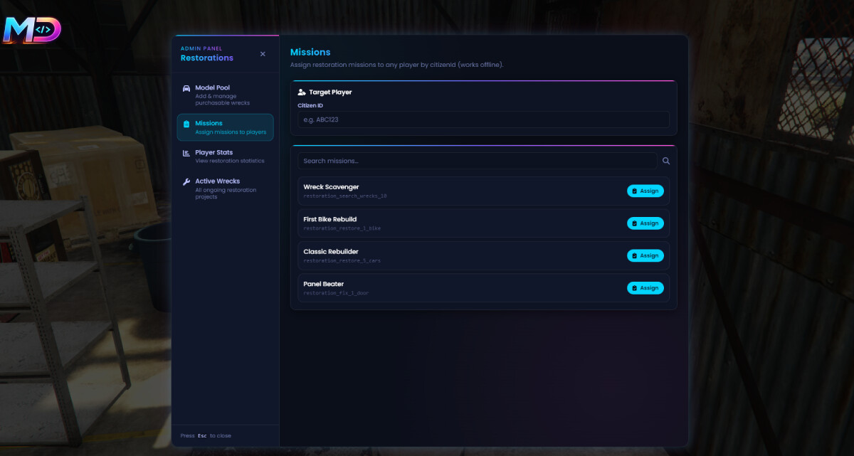Click the magnifier icon next to mission search
Image resolution: width=854 pixels, height=456 pixels.
pos(666,161)
